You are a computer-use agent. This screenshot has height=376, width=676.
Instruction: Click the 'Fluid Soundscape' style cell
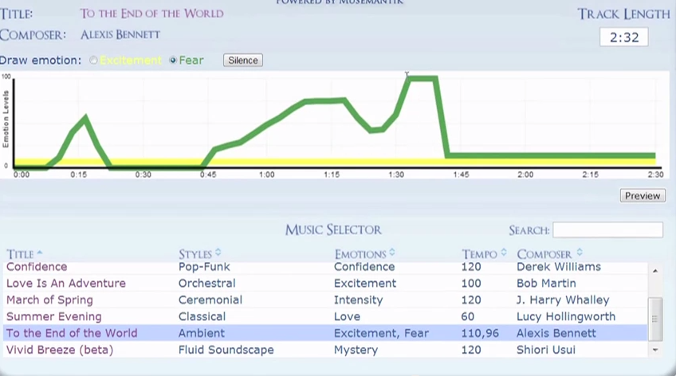(226, 350)
